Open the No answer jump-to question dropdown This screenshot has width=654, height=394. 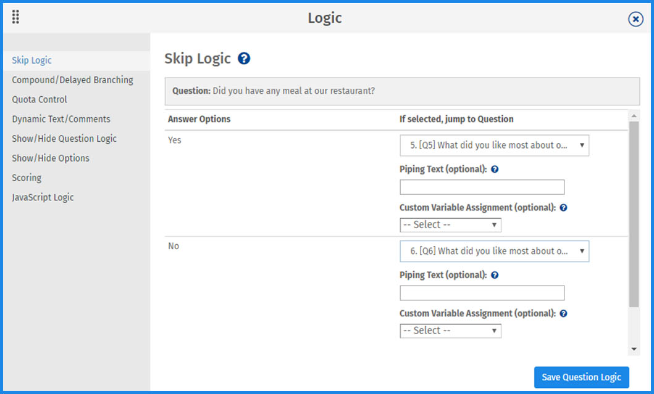click(494, 252)
